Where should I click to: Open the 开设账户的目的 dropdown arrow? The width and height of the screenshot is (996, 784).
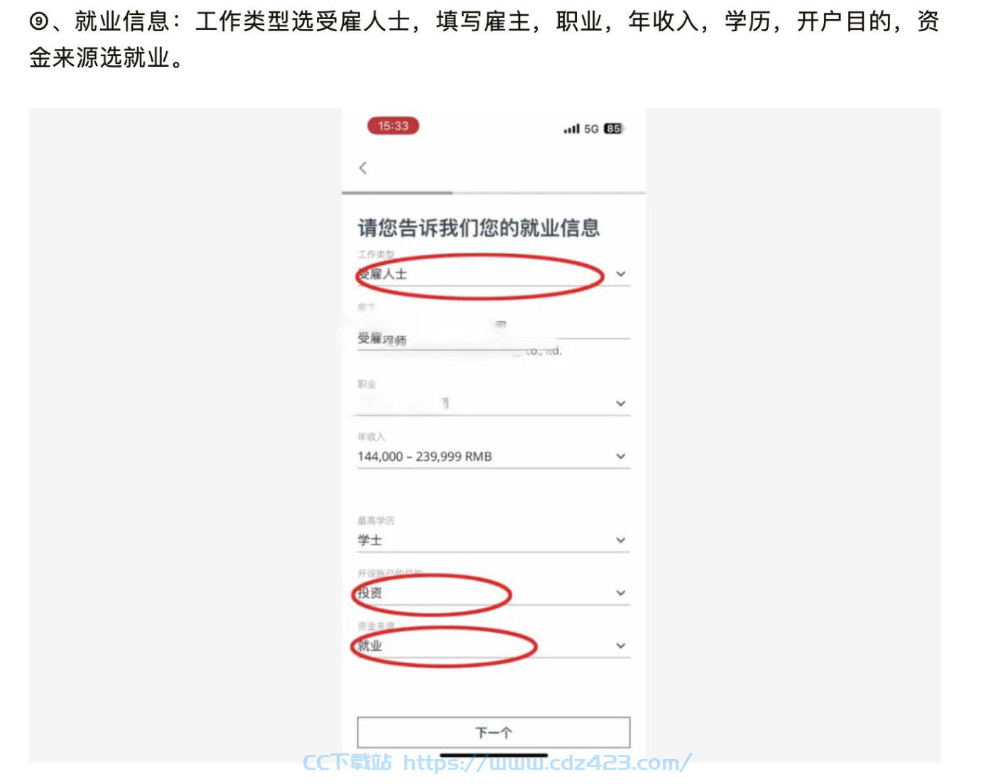pyautogui.click(x=621, y=592)
